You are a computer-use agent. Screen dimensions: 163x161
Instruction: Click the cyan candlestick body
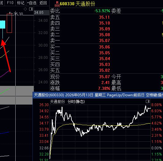pyautogui.click(x=2, y=25)
